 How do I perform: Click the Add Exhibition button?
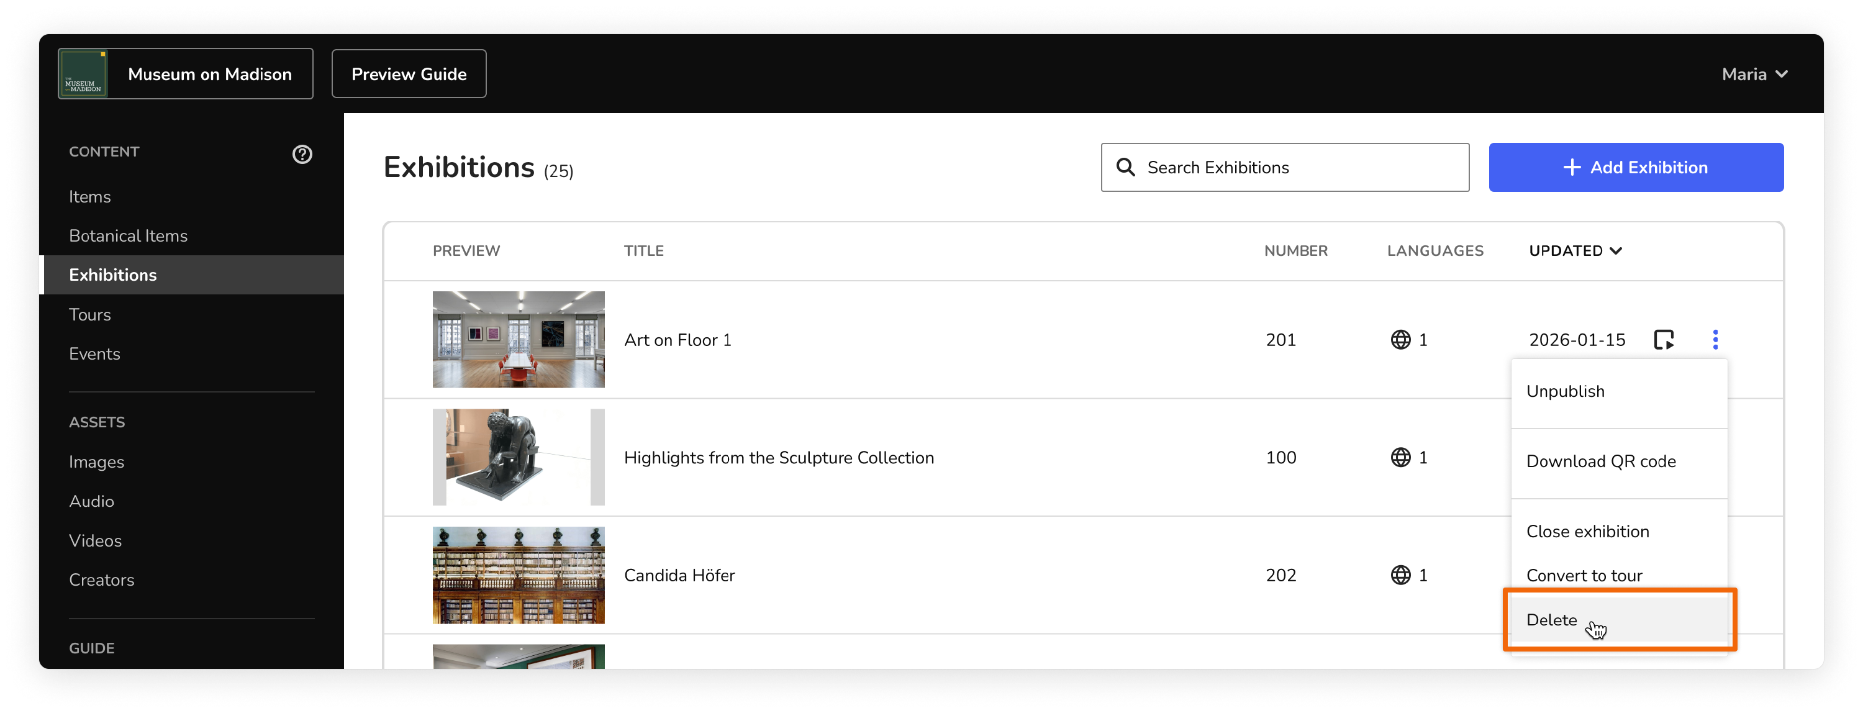pos(1635,167)
